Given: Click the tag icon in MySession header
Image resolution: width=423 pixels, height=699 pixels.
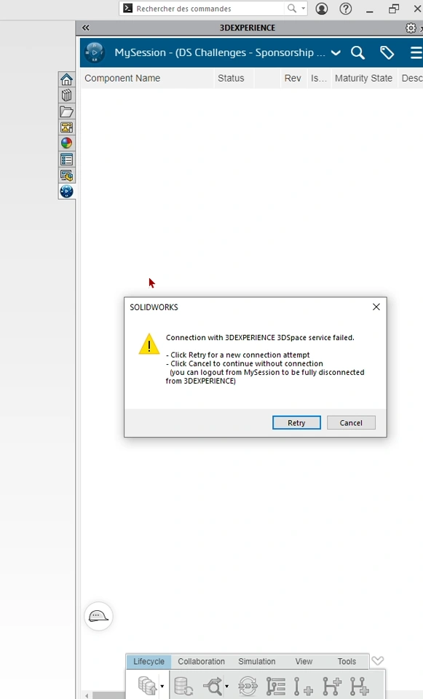Looking at the screenshot, I should pyautogui.click(x=387, y=52).
